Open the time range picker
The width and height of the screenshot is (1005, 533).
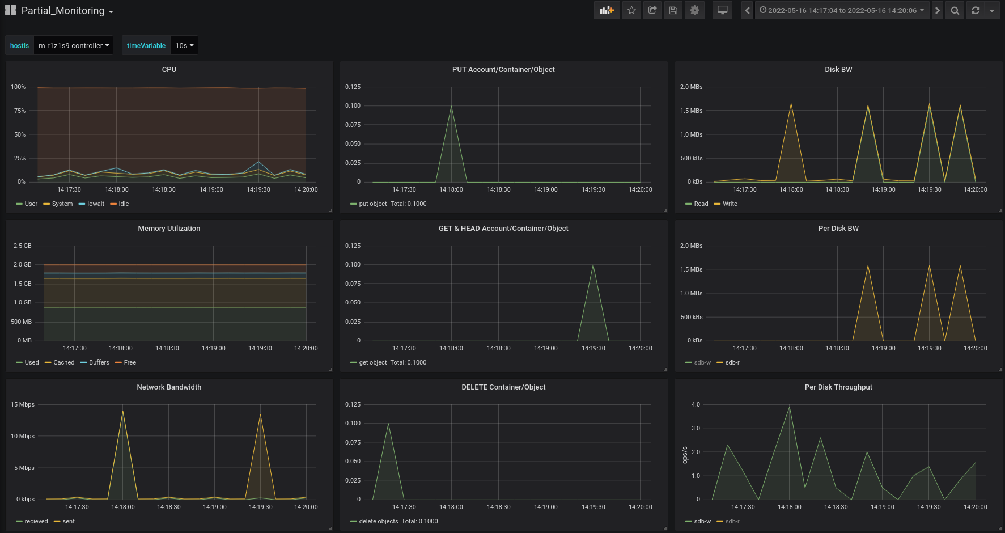(x=842, y=10)
